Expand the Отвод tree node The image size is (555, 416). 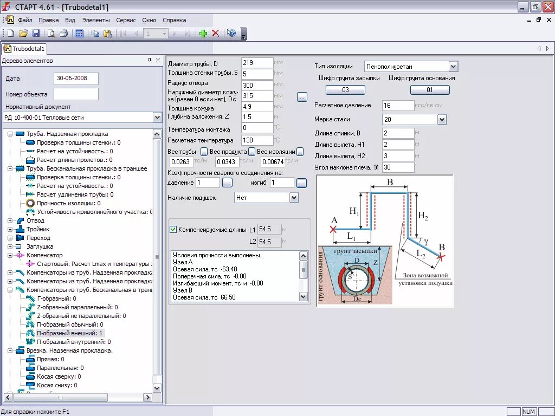tap(10, 221)
